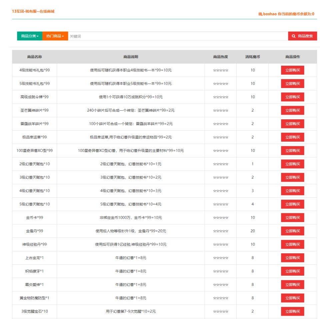Expand the 商品分类 green dropdown arrow
Screen dimensions: 320x319
[x=37, y=36]
